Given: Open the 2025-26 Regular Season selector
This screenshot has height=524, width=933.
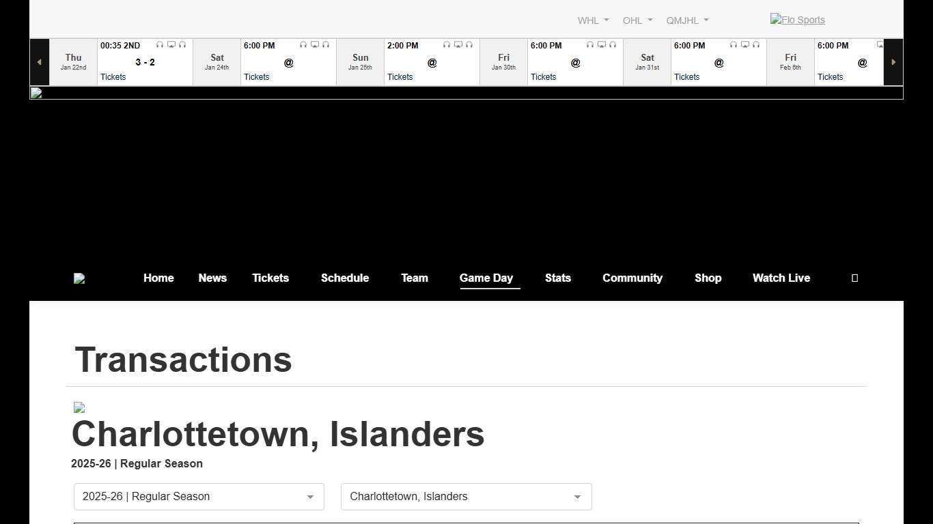Looking at the screenshot, I should tap(198, 497).
